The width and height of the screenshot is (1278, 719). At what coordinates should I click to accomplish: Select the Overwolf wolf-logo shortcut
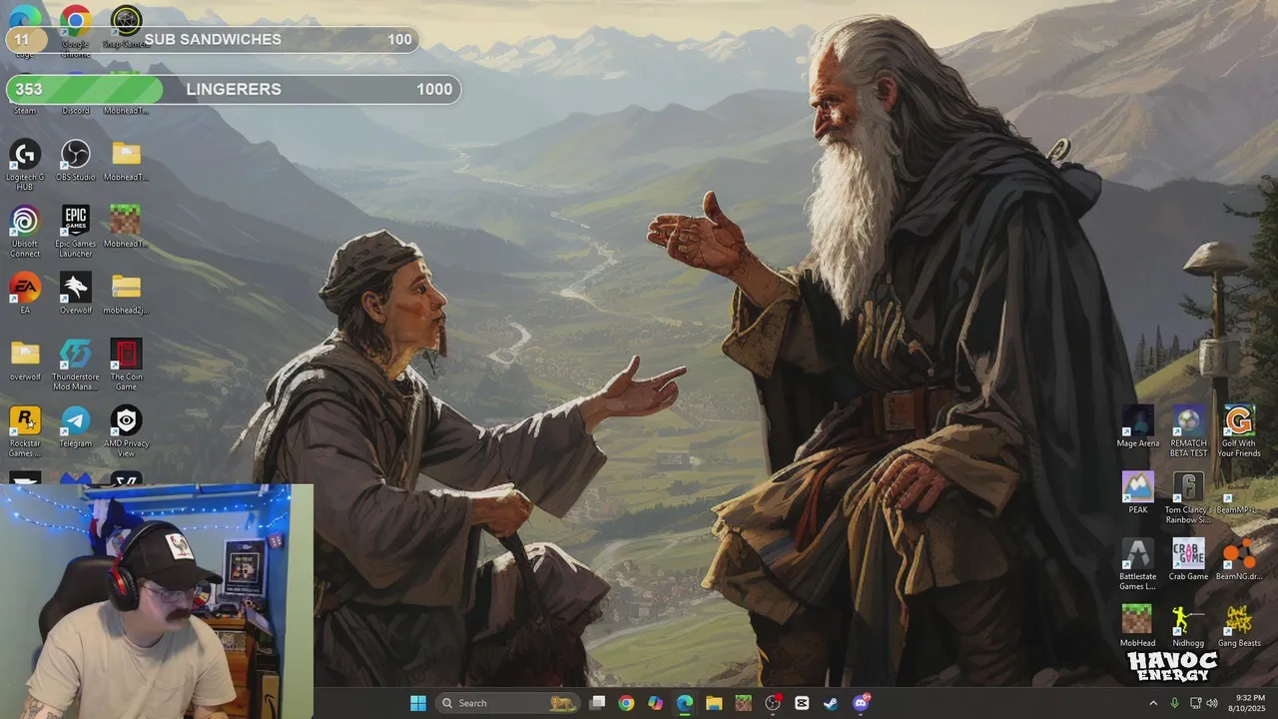click(76, 294)
